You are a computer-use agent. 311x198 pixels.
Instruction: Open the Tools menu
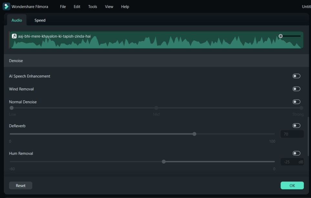pyautogui.click(x=93, y=6)
